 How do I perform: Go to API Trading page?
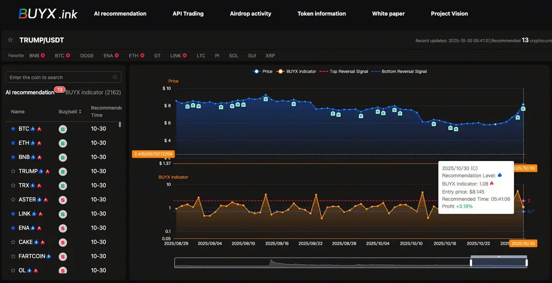(188, 14)
